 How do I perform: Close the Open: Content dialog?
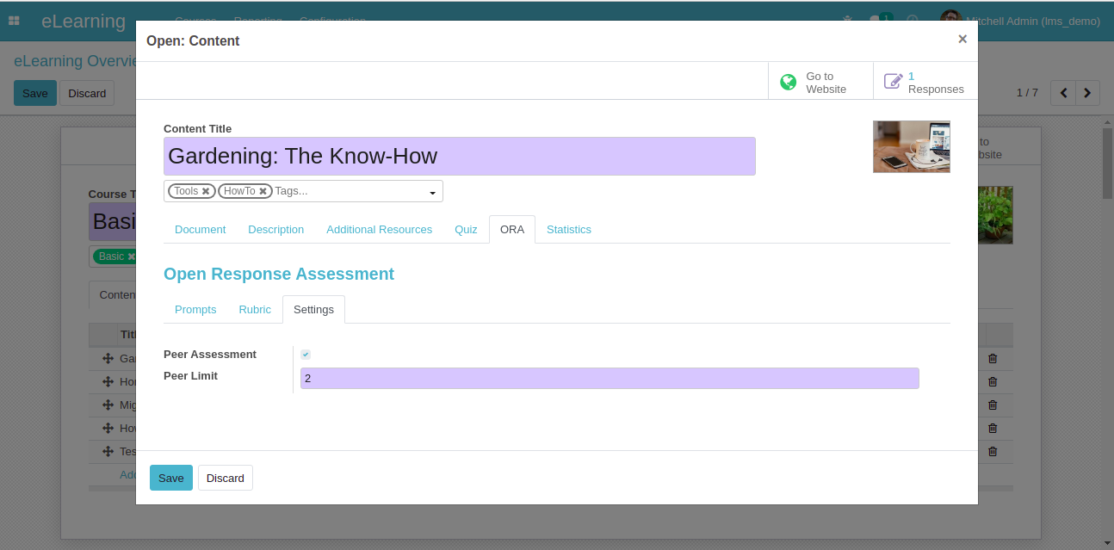962,39
